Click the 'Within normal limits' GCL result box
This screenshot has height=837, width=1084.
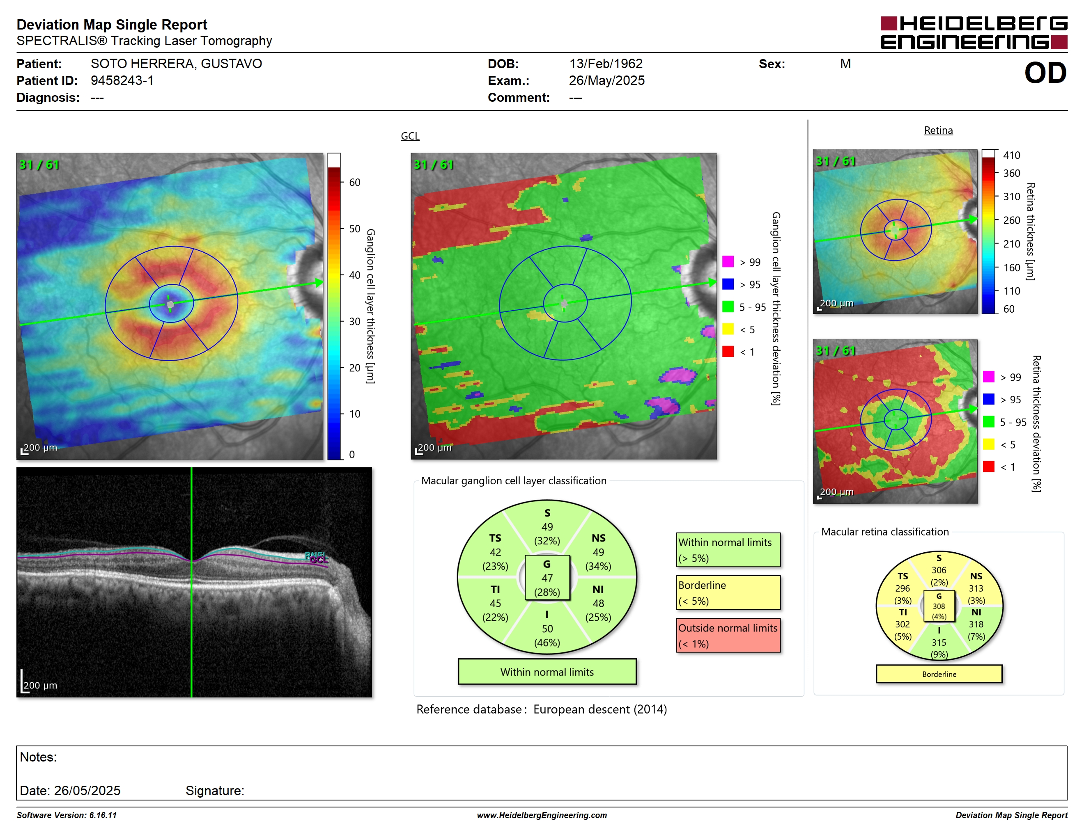coord(547,672)
